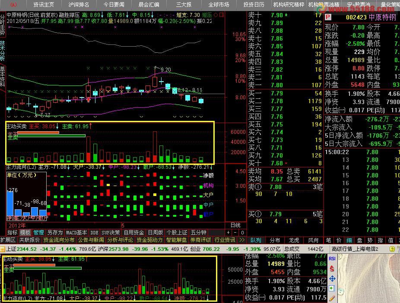Click the down arrow next to 买十
This screenshot has width=400, height=303.
point(286,163)
